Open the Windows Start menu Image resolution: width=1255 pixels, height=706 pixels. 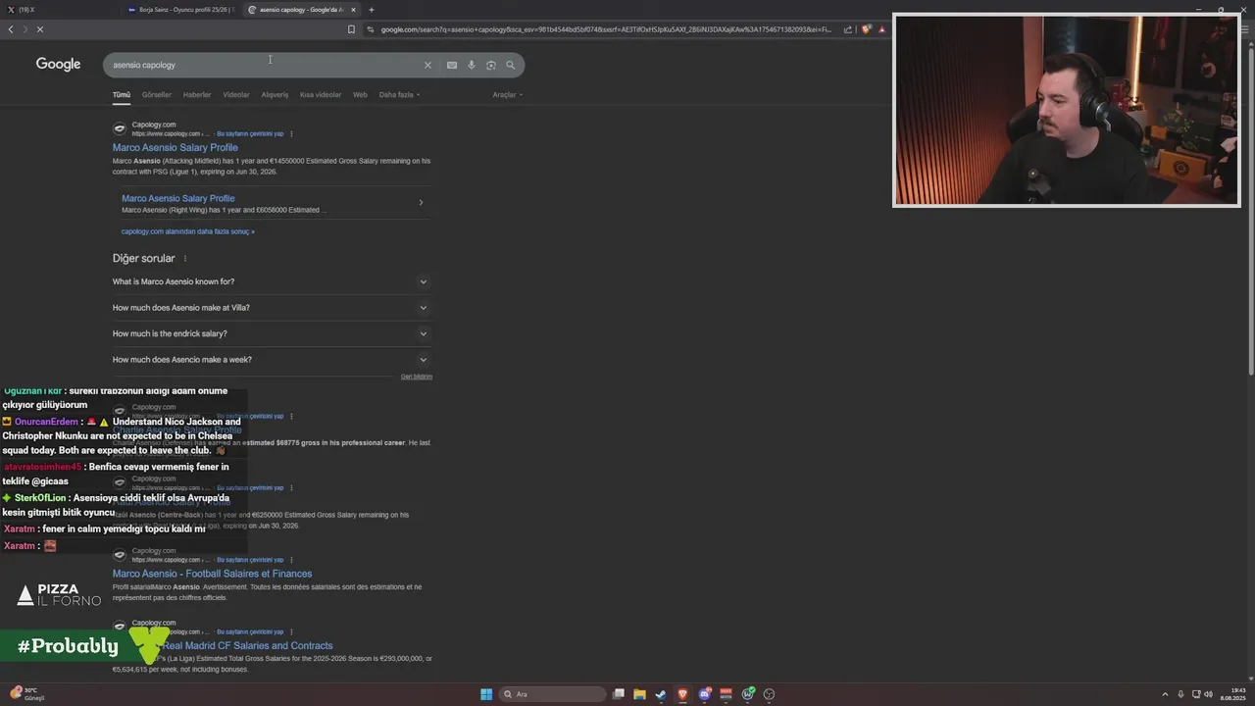(486, 694)
